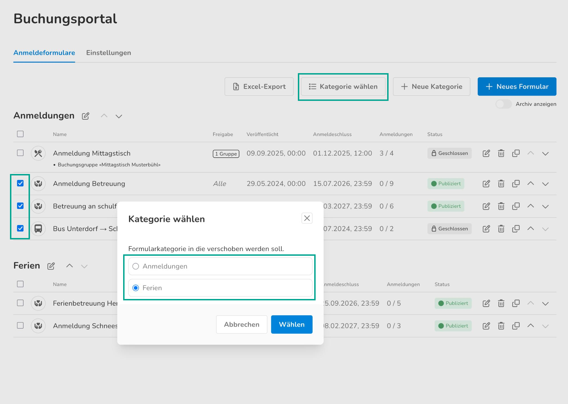Duplicate the Anmeldung Schnees form

point(516,326)
